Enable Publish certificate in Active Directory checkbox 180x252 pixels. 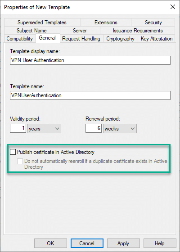click(x=13, y=152)
